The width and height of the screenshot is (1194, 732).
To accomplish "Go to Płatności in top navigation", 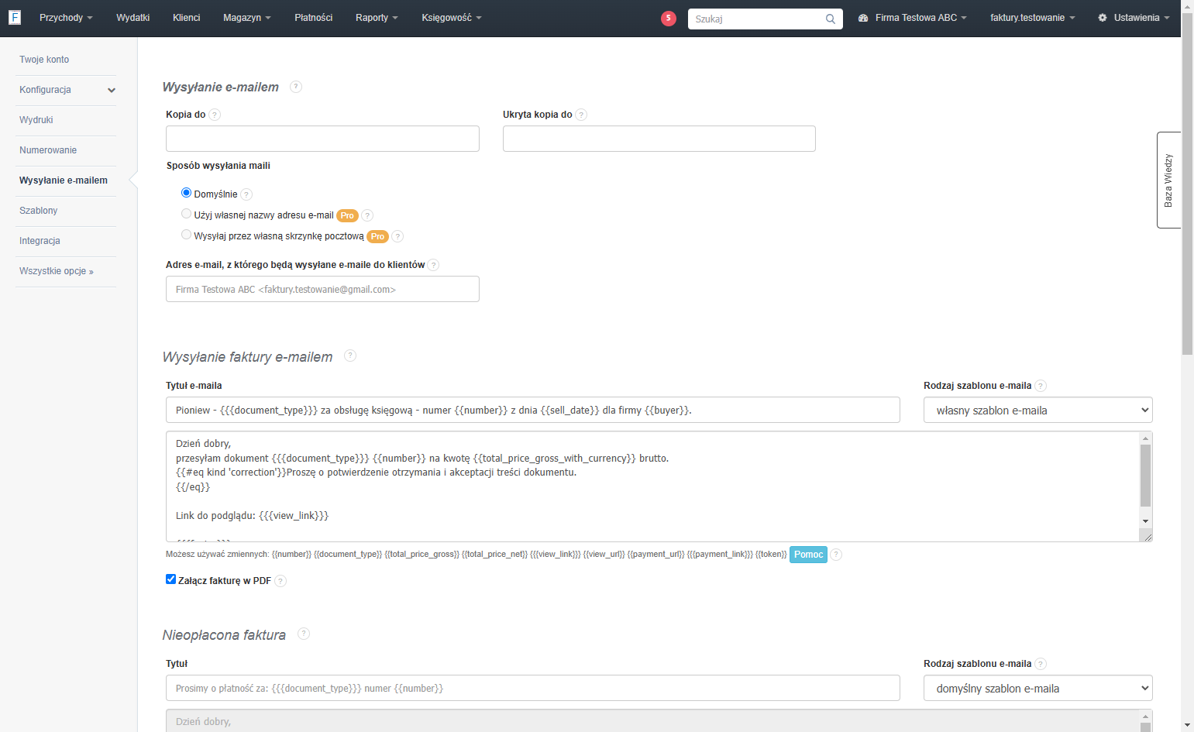I will 314,18.
